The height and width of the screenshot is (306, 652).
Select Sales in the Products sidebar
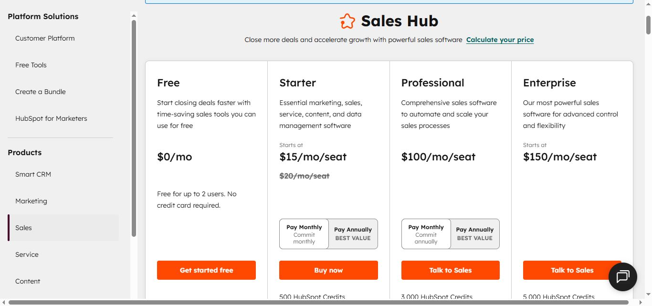click(x=23, y=228)
